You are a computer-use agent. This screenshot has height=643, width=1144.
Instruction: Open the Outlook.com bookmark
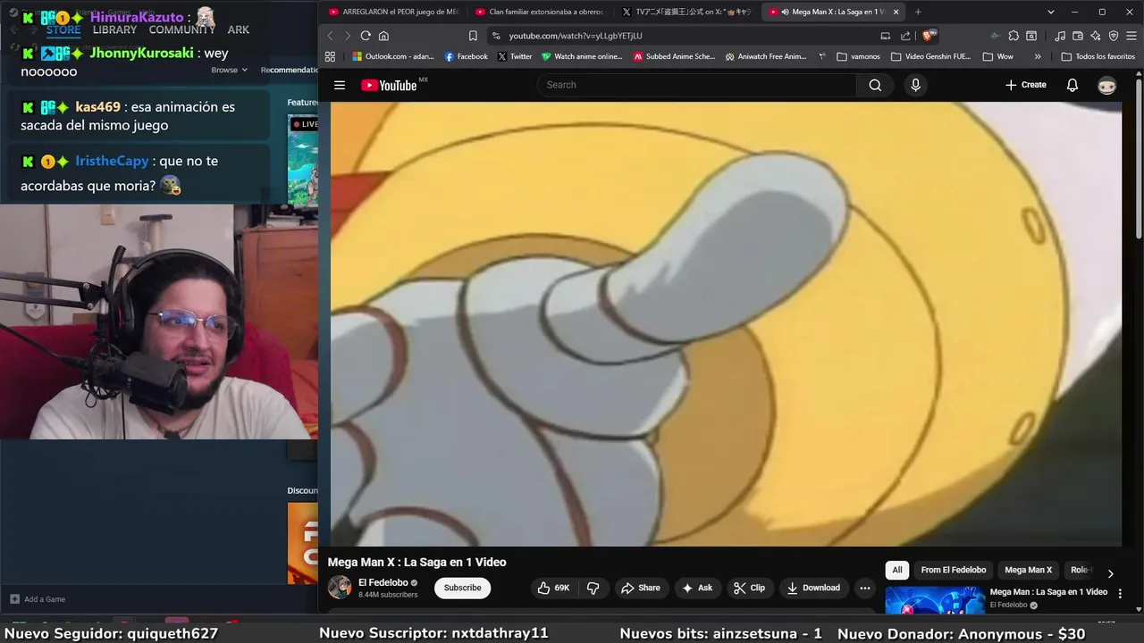[x=393, y=56]
